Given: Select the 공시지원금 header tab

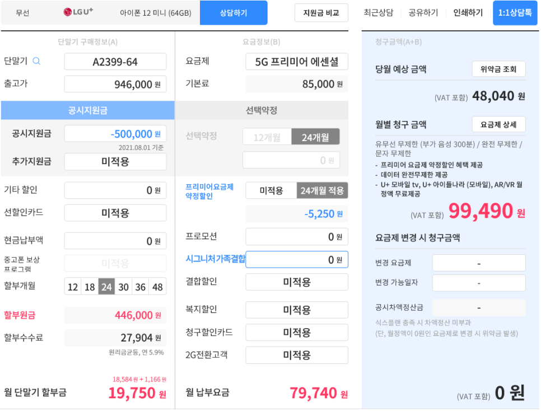Looking at the screenshot, I should pos(87,110).
